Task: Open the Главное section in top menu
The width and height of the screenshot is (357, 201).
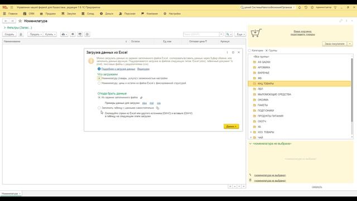Action: coord(10,13)
